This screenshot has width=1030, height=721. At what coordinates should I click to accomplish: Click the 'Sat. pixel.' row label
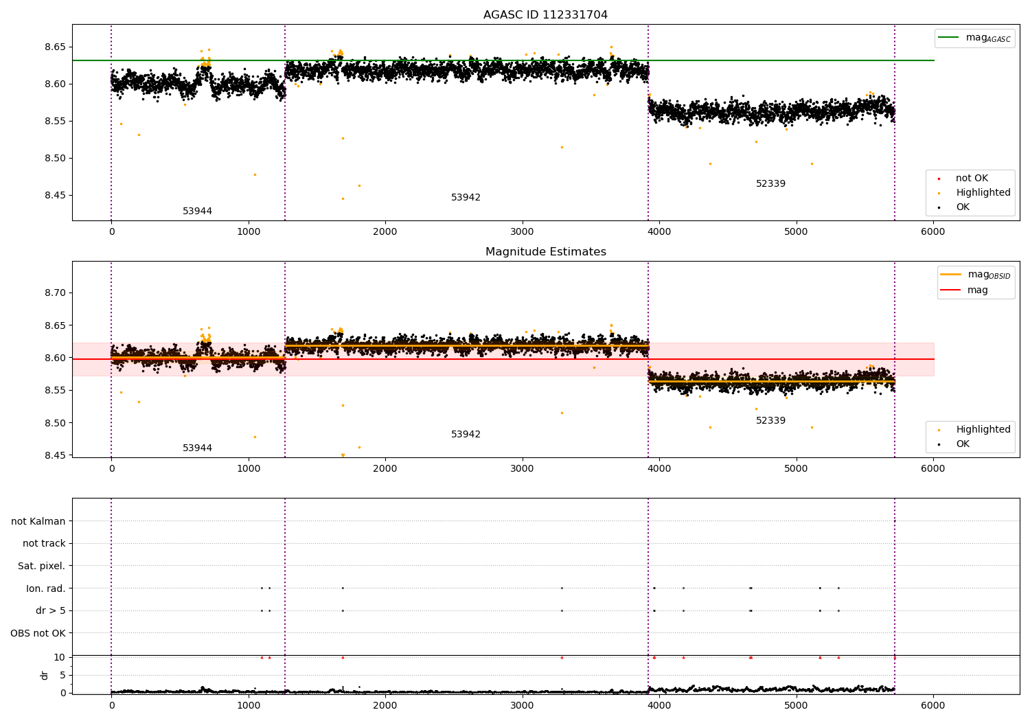point(42,566)
